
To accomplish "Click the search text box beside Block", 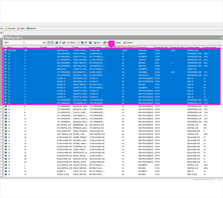I will pos(34,43).
